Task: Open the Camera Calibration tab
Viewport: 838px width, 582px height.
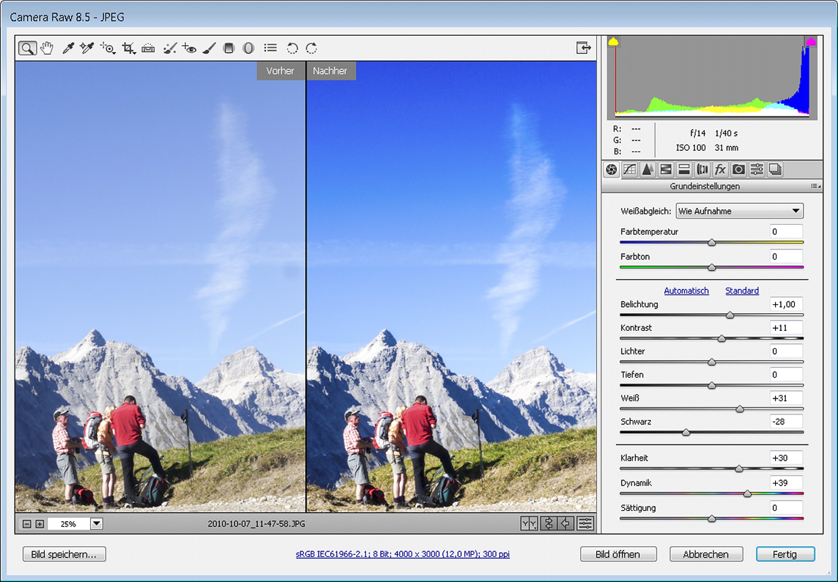Action: [x=738, y=170]
